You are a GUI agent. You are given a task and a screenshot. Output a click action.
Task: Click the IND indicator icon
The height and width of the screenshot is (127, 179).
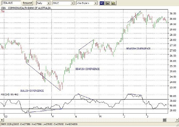[102, 3]
